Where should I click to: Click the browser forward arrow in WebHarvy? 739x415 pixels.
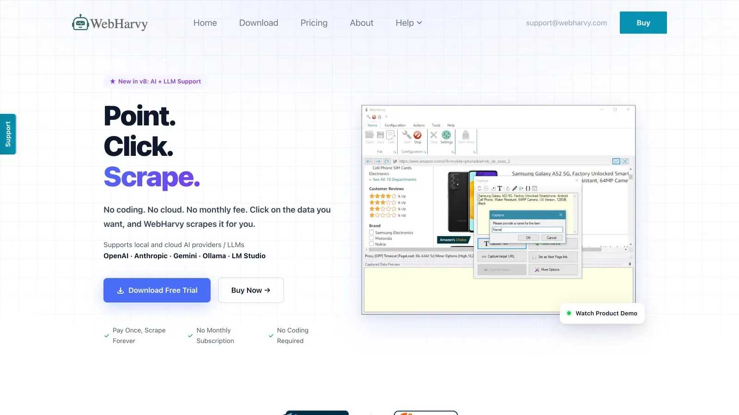point(378,161)
